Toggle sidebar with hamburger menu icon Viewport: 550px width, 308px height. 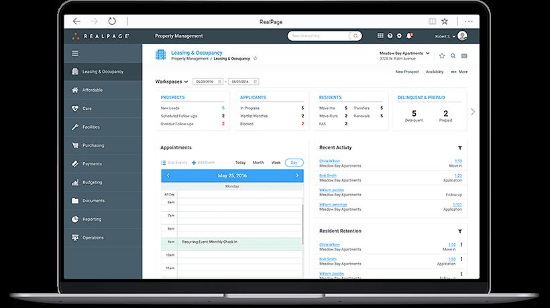tap(75, 53)
